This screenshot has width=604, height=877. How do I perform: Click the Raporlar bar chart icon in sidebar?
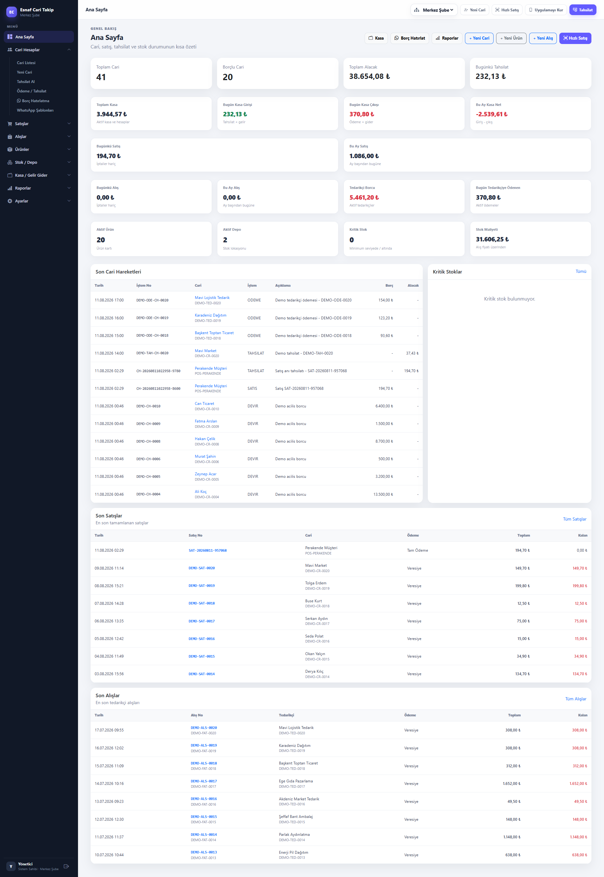coord(10,188)
